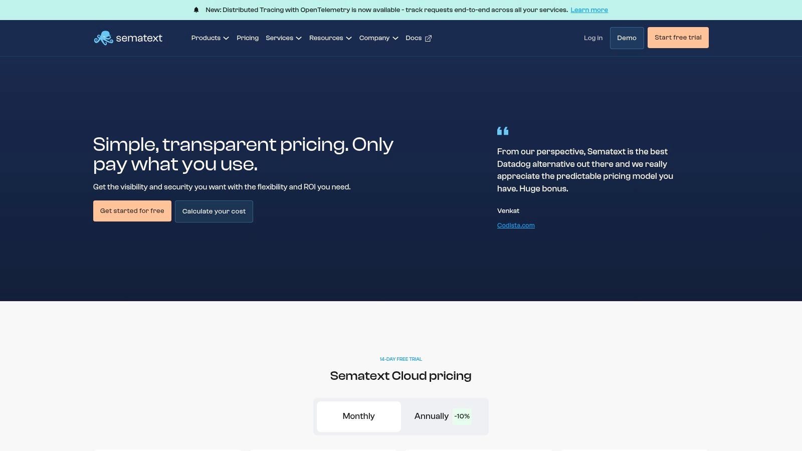Click the notification bell icon in the banner

[196, 10]
